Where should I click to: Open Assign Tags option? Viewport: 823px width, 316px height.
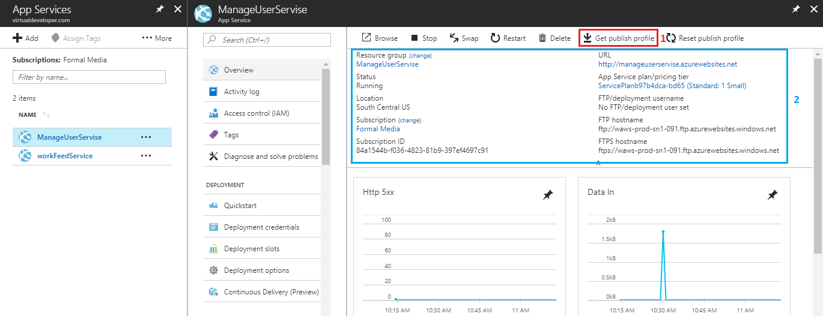tap(76, 38)
